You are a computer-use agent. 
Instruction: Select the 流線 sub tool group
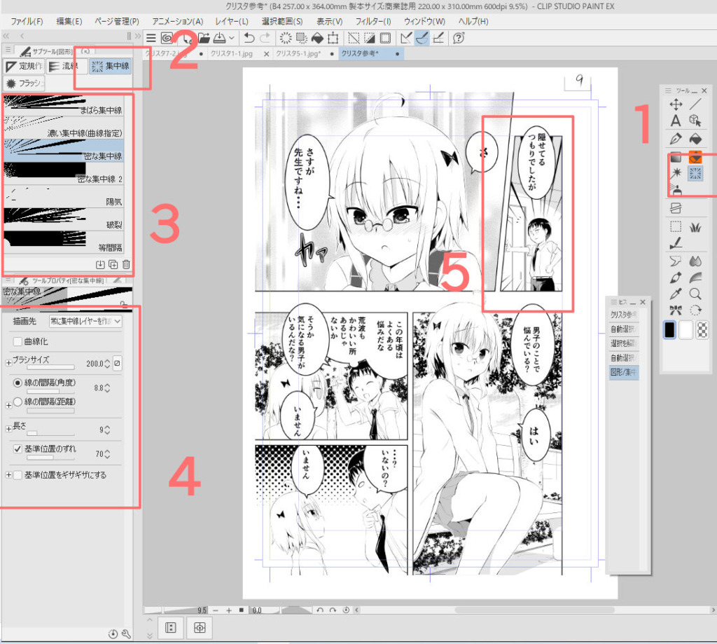pyautogui.click(x=67, y=66)
